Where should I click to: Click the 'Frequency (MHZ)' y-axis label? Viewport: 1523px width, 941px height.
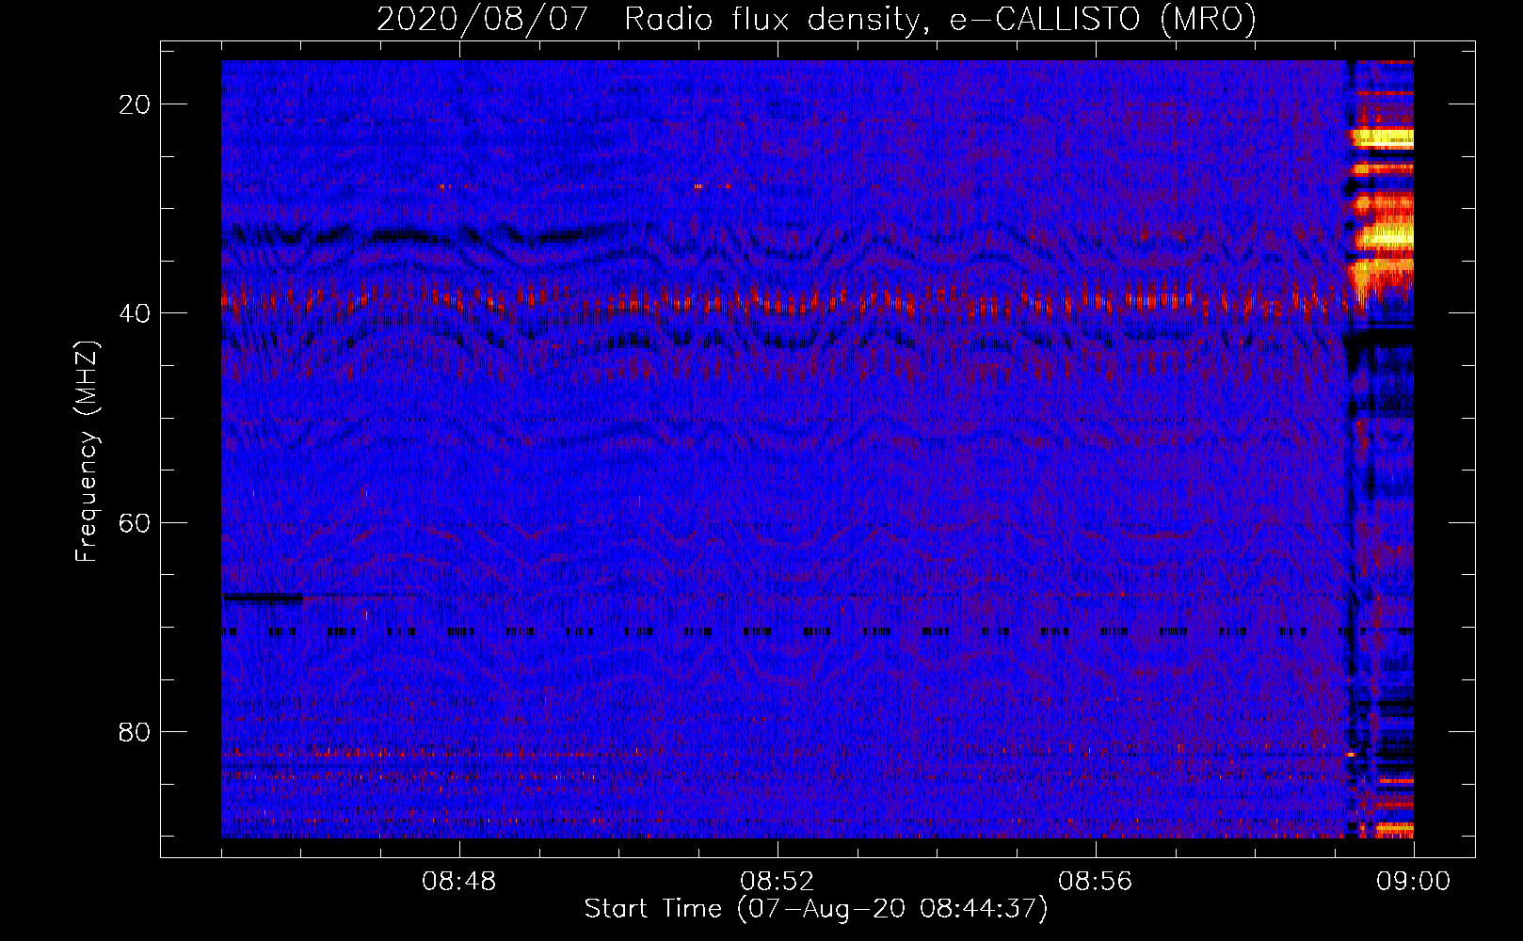tap(87, 452)
